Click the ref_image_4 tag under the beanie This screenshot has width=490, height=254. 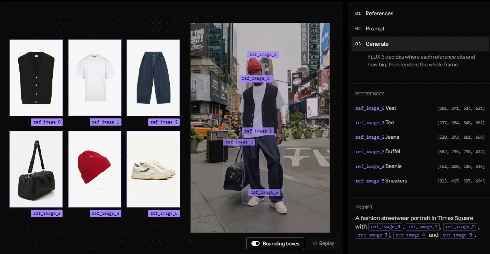point(105,213)
